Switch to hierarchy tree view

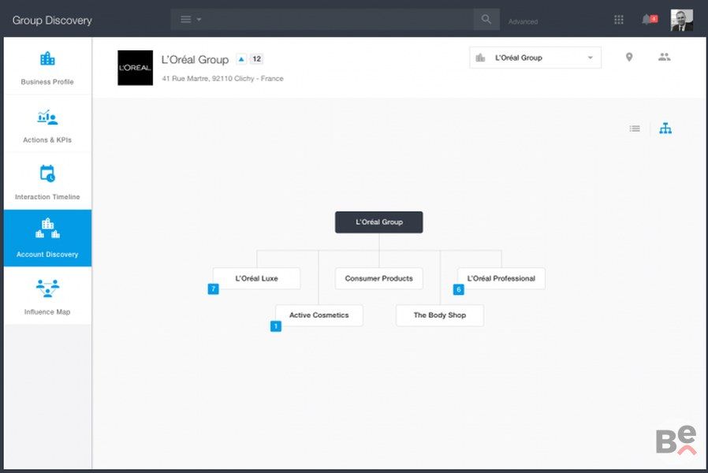pyautogui.click(x=665, y=128)
